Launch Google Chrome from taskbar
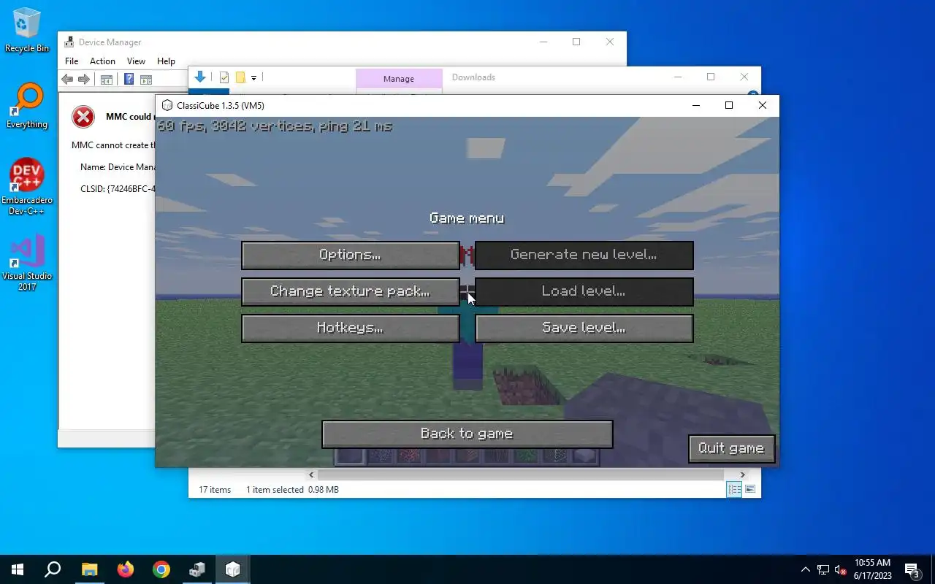 tap(161, 569)
